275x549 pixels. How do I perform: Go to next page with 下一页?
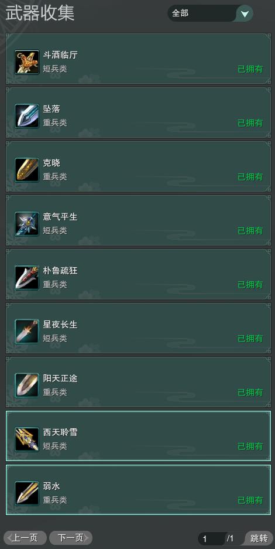coord(71,538)
